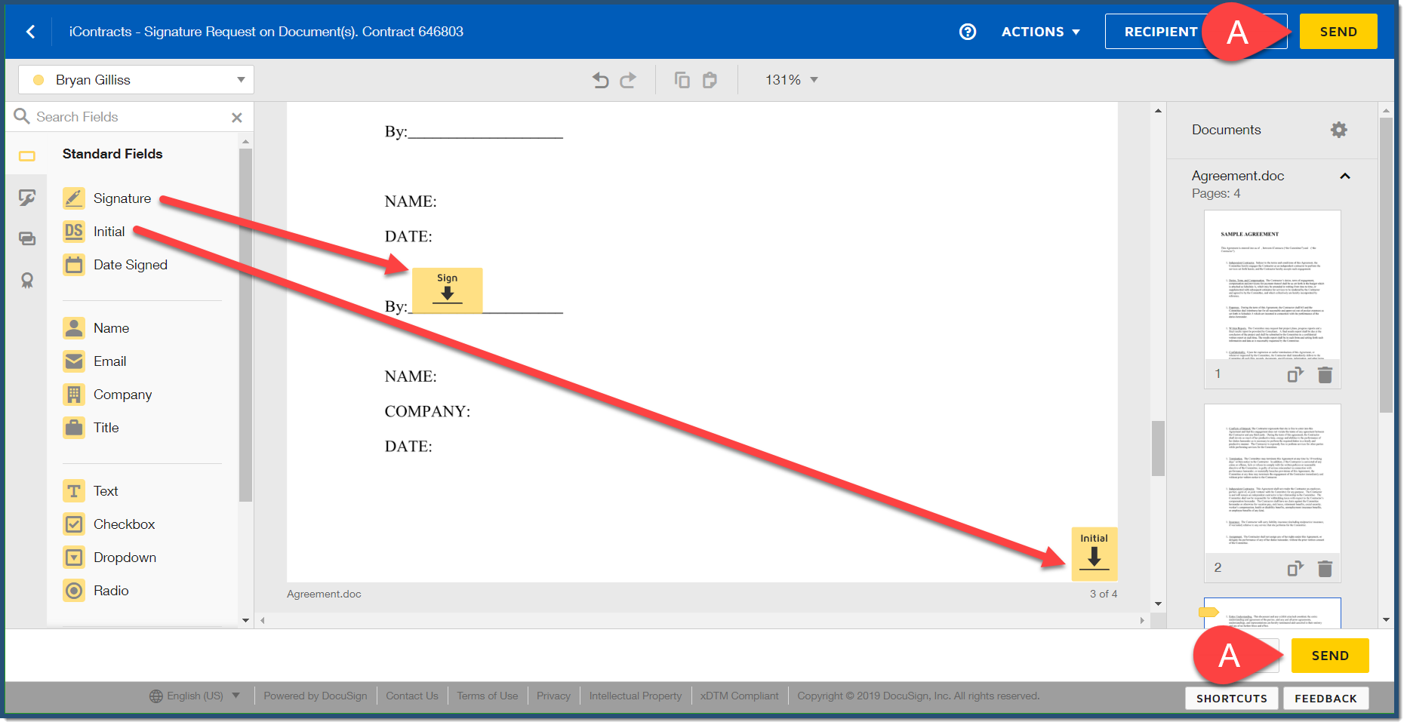Open the merge fields palette icon
Viewport: 1407px width, 725px height.
pos(27,239)
